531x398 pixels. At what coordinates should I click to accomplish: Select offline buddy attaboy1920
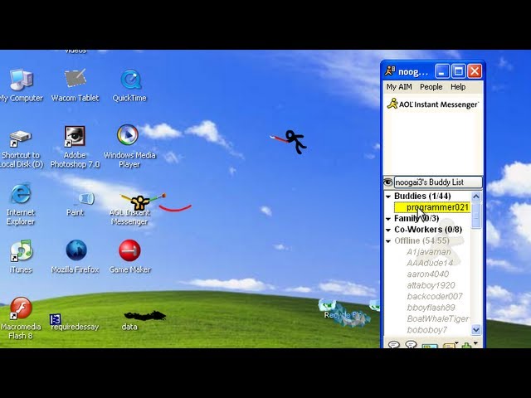(431, 285)
